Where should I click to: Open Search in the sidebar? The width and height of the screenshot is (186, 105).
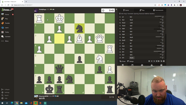point(5,95)
